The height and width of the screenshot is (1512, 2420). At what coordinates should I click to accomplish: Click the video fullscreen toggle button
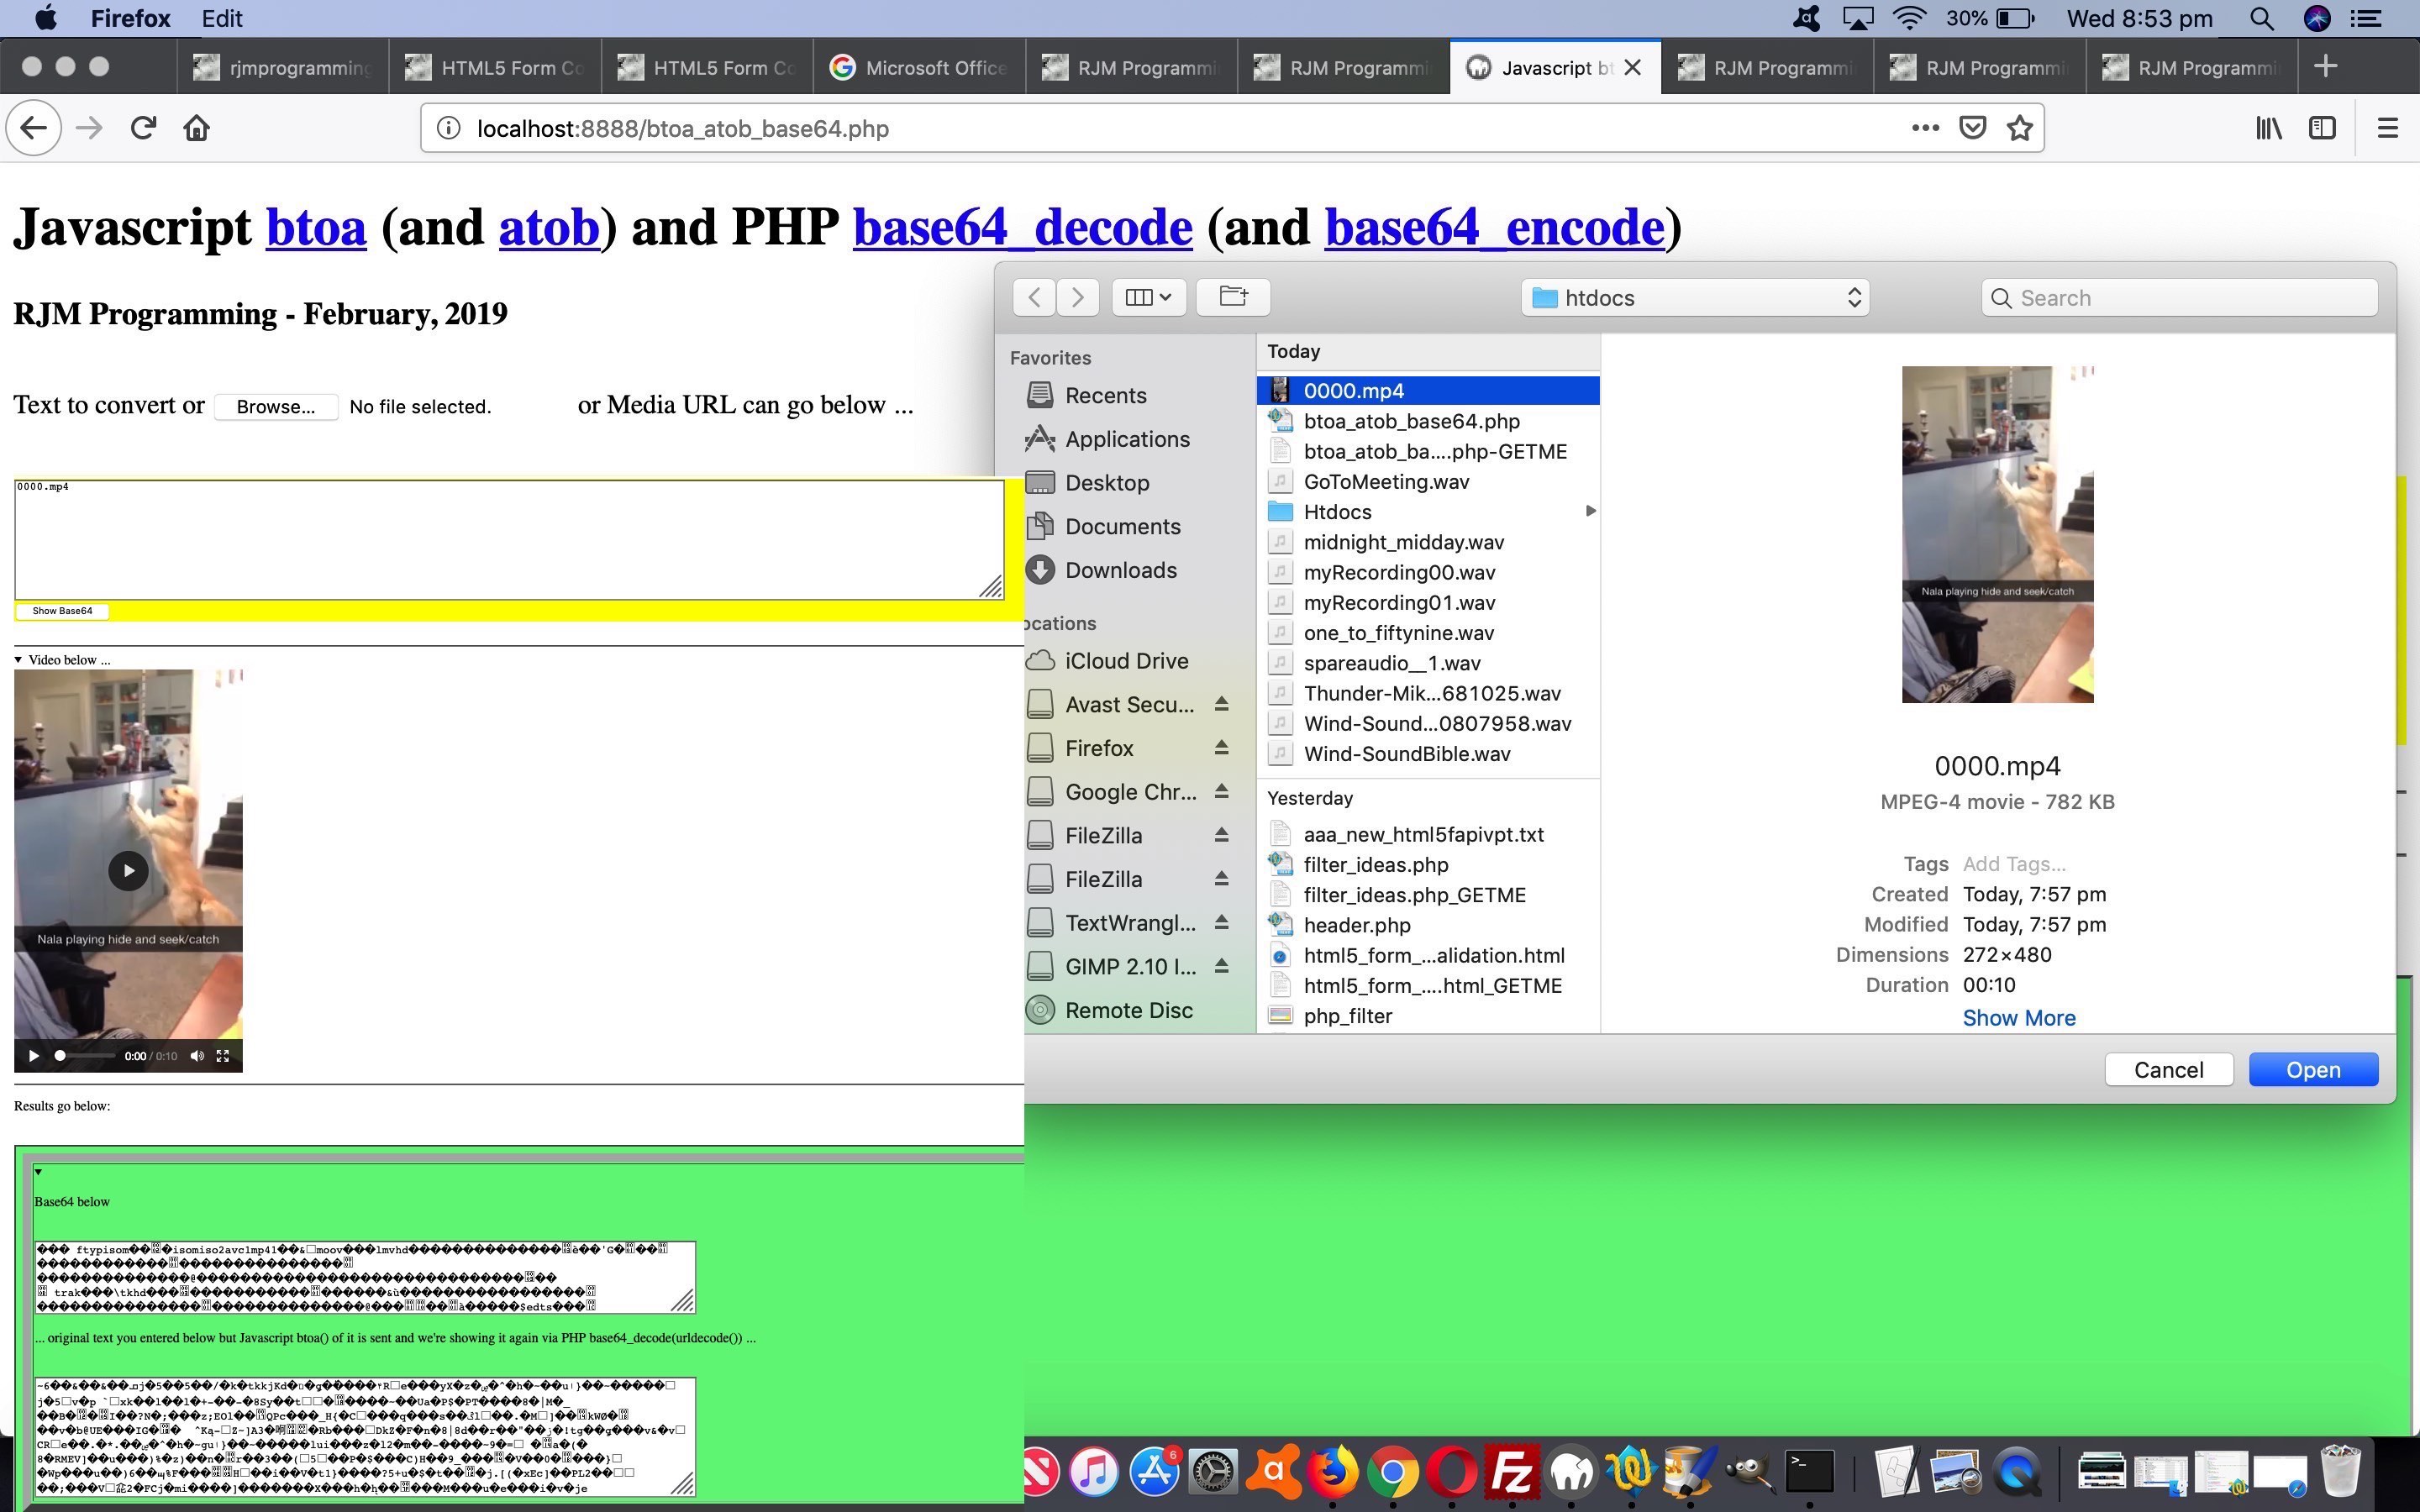tap(223, 1056)
